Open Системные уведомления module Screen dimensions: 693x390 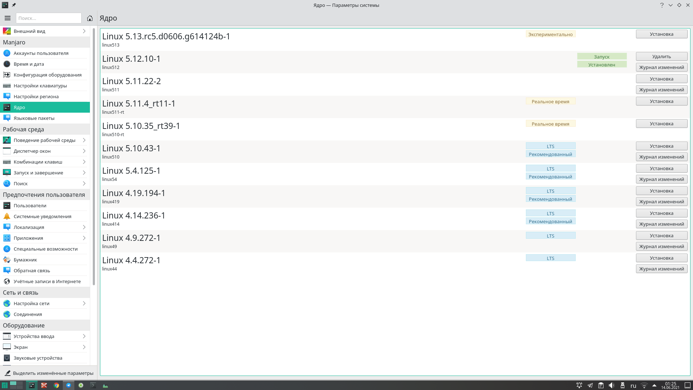[x=45, y=216]
